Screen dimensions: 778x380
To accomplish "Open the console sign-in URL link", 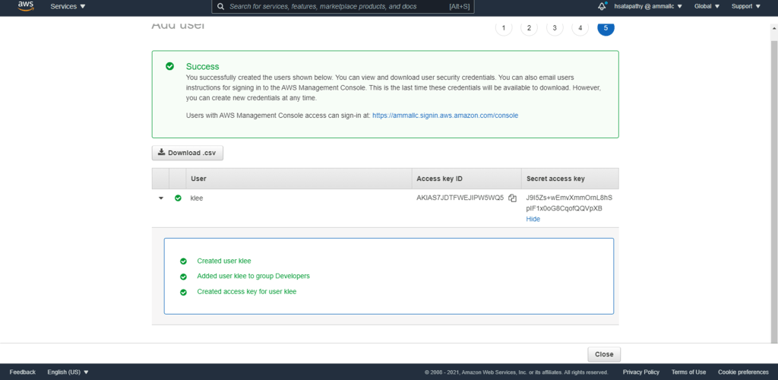I will click(x=444, y=116).
